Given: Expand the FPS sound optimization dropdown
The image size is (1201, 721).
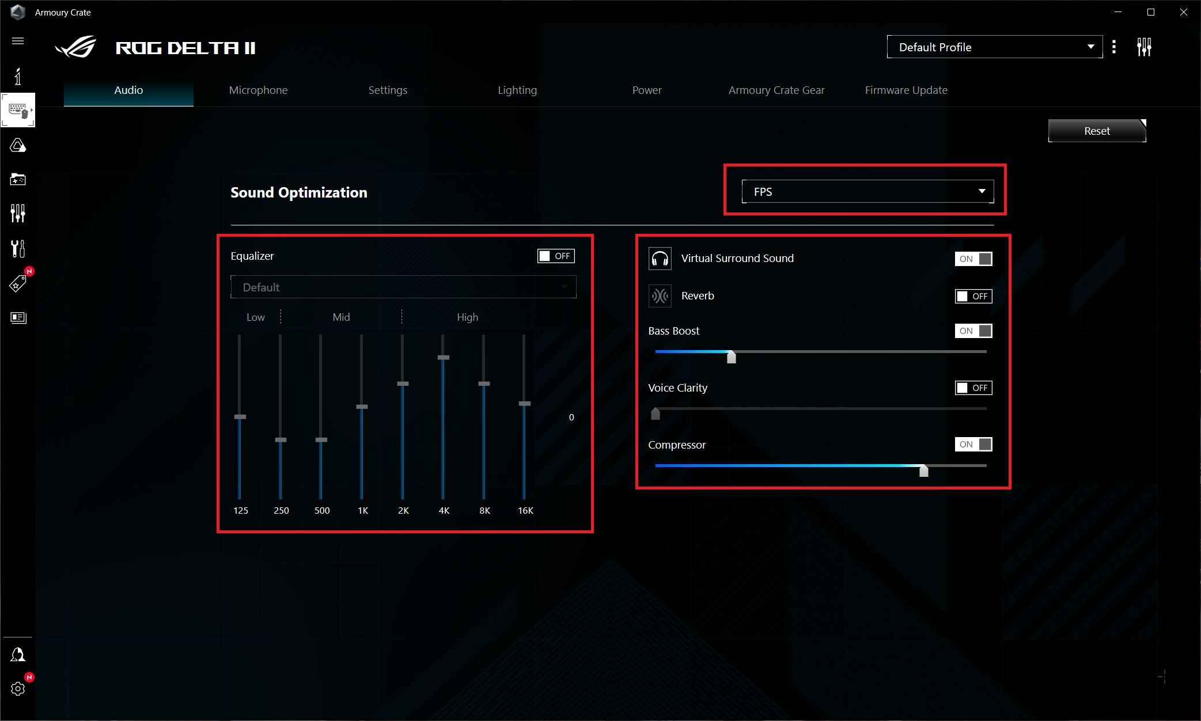Looking at the screenshot, I should click(x=867, y=192).
